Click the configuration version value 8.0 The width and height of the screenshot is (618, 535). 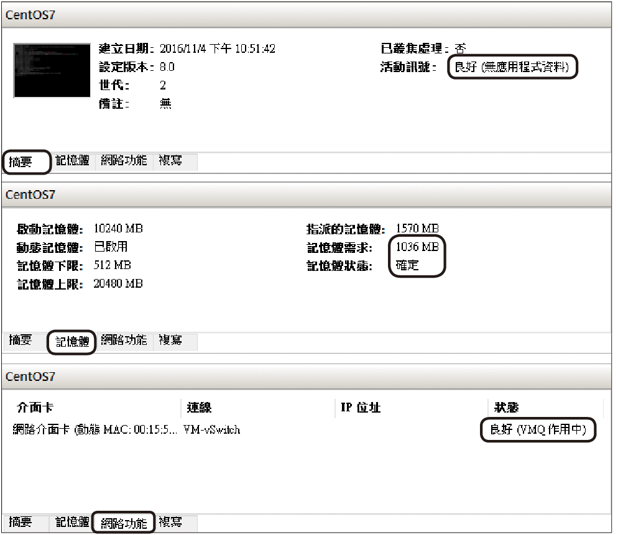pos(167,67)
